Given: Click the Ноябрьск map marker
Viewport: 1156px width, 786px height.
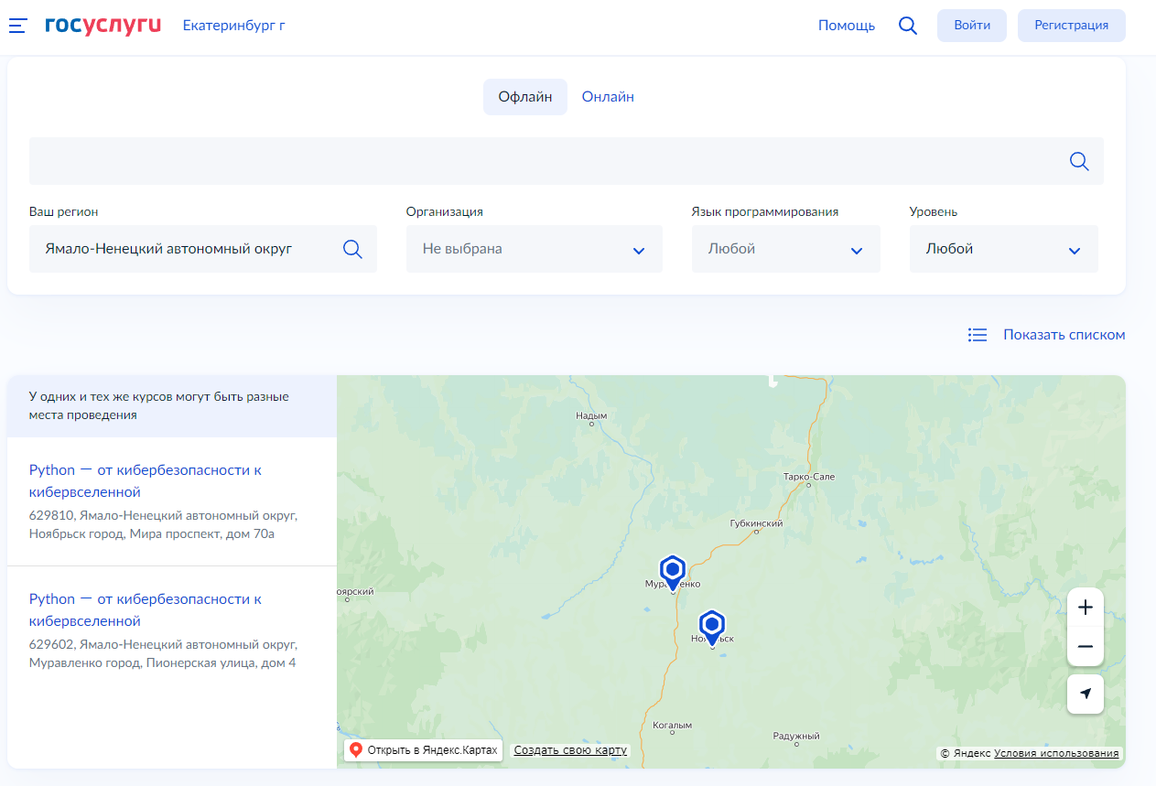Looking at the screenshot, I should click(712, 627).
